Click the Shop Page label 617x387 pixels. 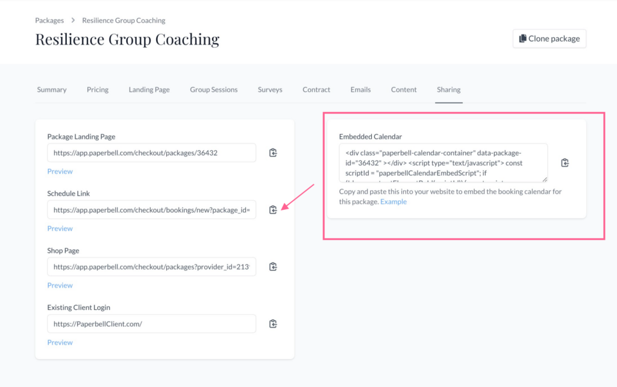point(63,250)
